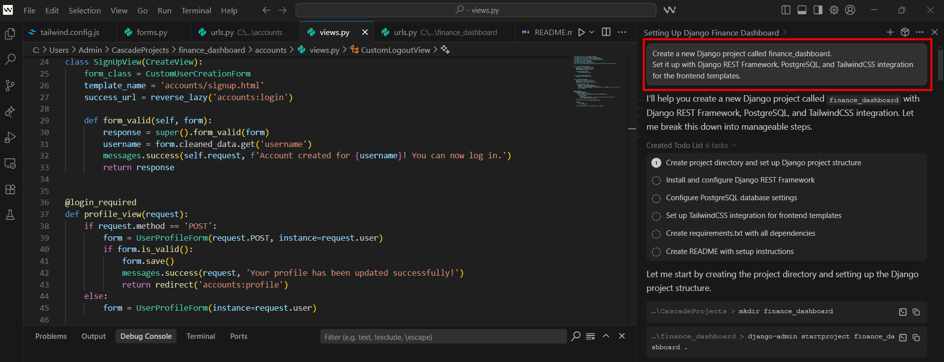Maximize the bottom panel with chevron
This screenshot has height=362, width=944.
point(606,336)
